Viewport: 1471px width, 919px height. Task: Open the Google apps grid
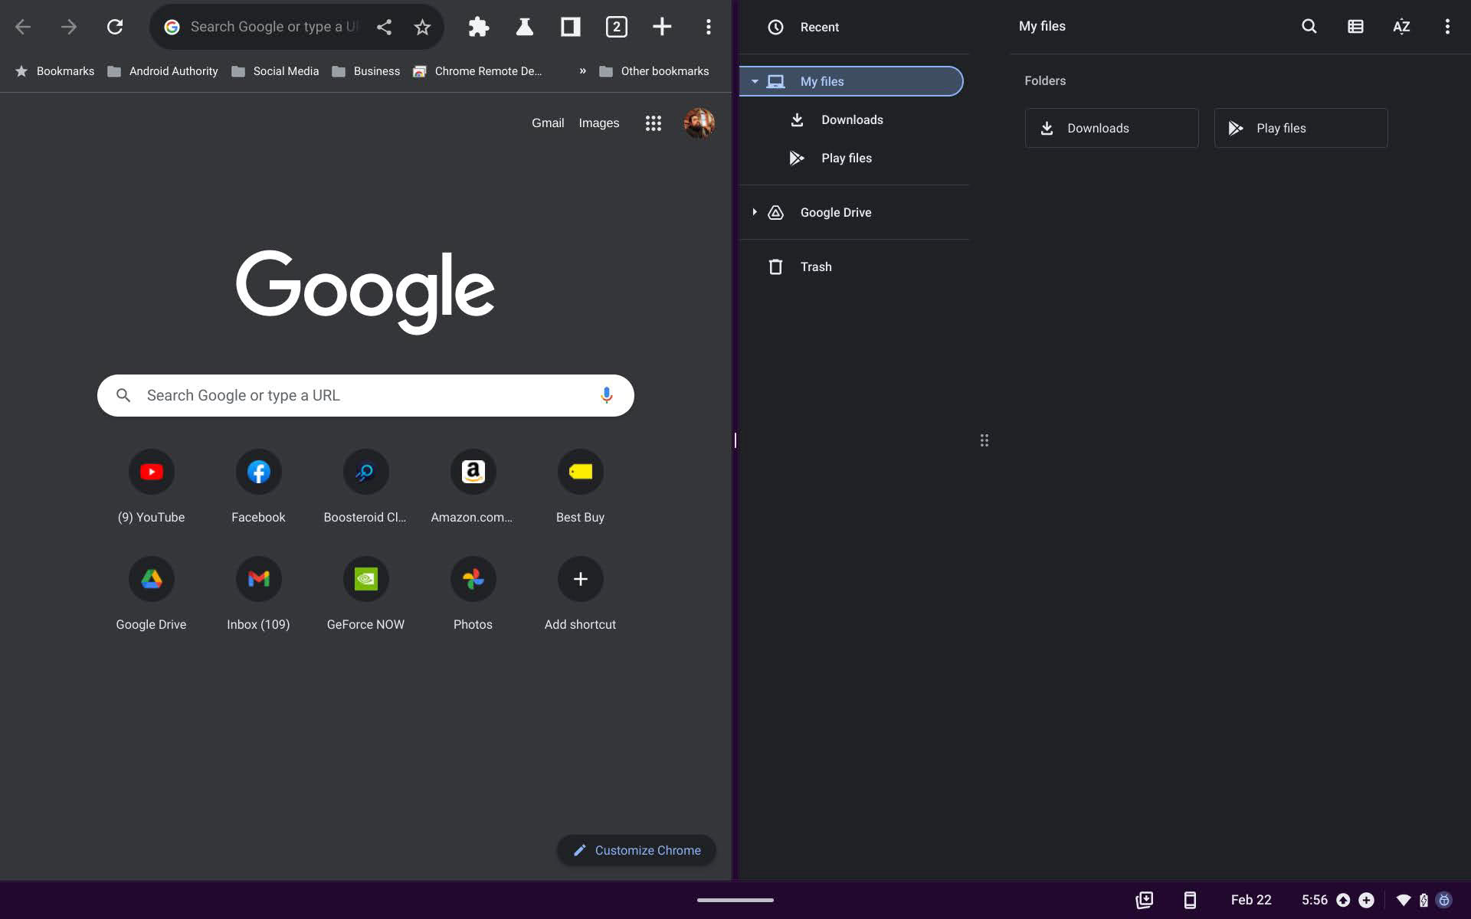click(x=653, y=123)
